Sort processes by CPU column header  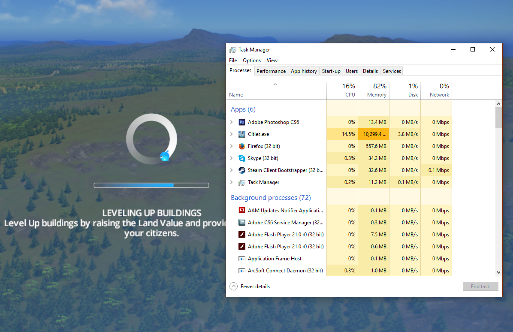[342, 91]
